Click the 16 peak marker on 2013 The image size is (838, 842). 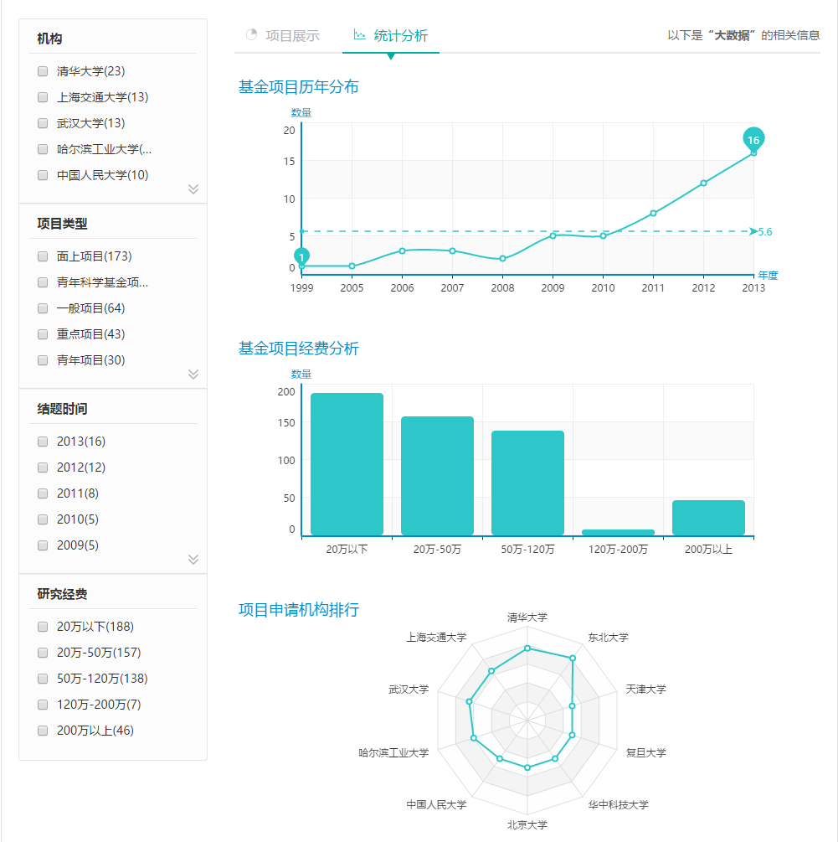coord(753,140)
